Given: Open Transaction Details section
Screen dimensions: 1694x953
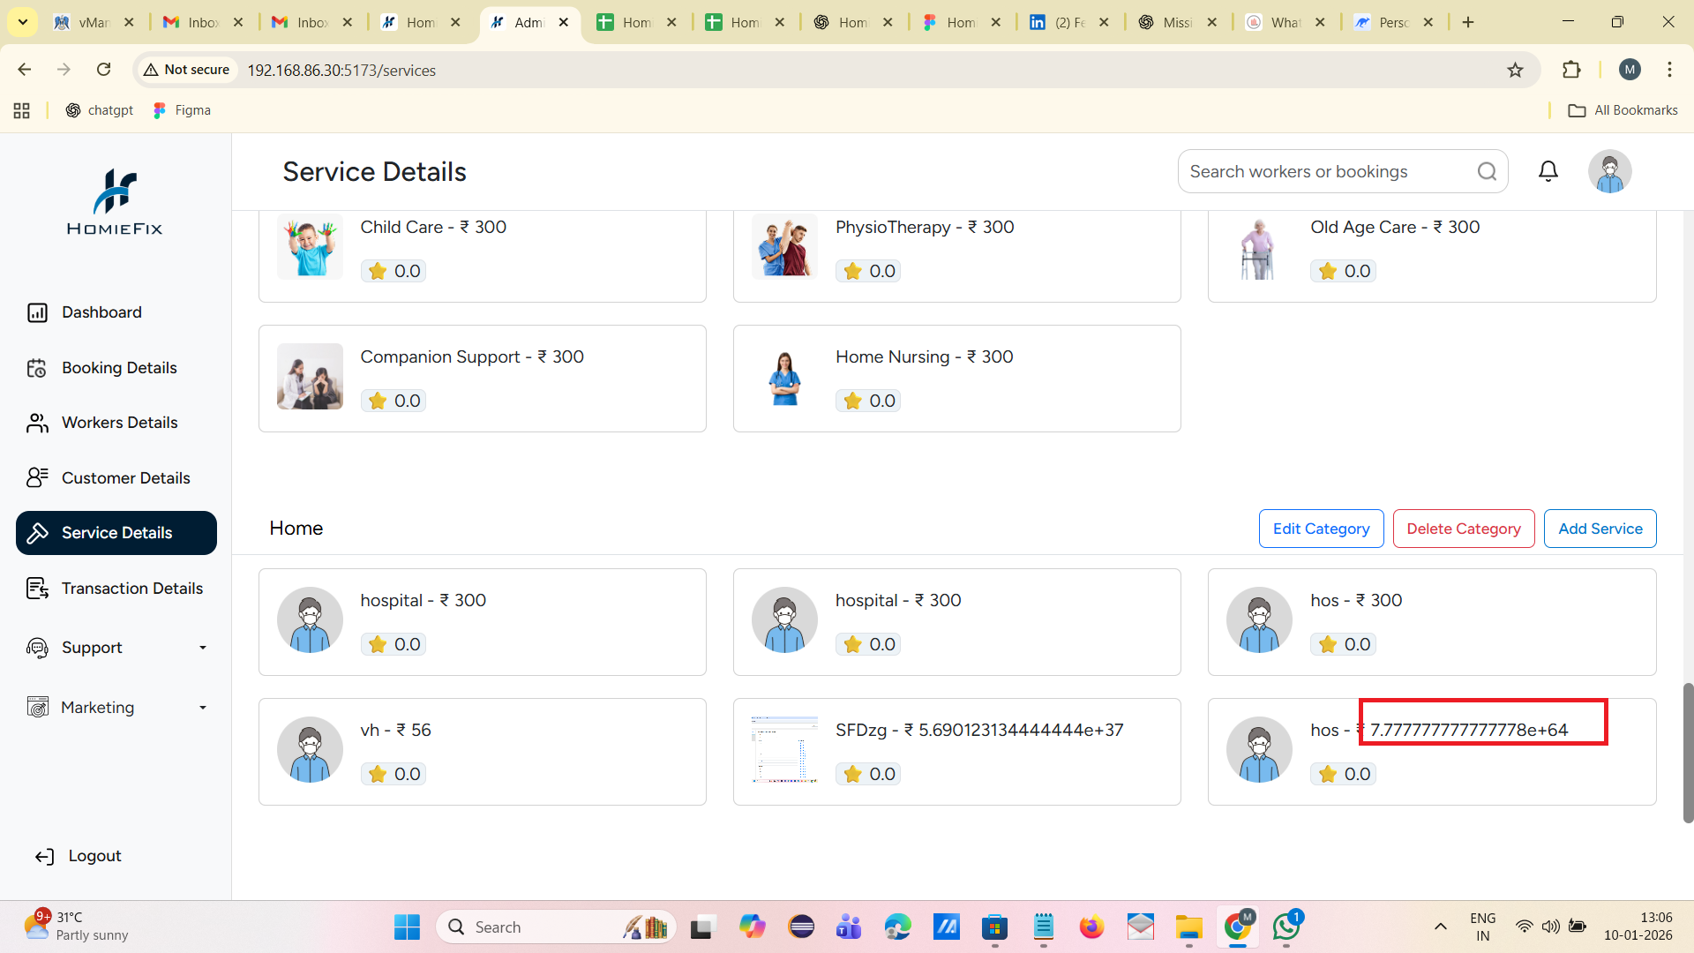Looking at the screenshot, I should click(x=131, y=589).
